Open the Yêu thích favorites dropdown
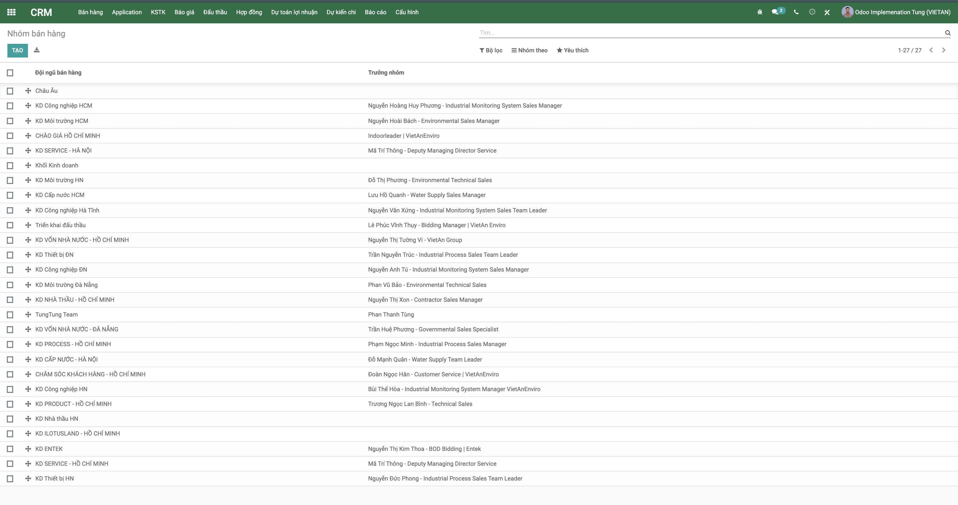This screenshot has height=505, width=958. point(572,50)
